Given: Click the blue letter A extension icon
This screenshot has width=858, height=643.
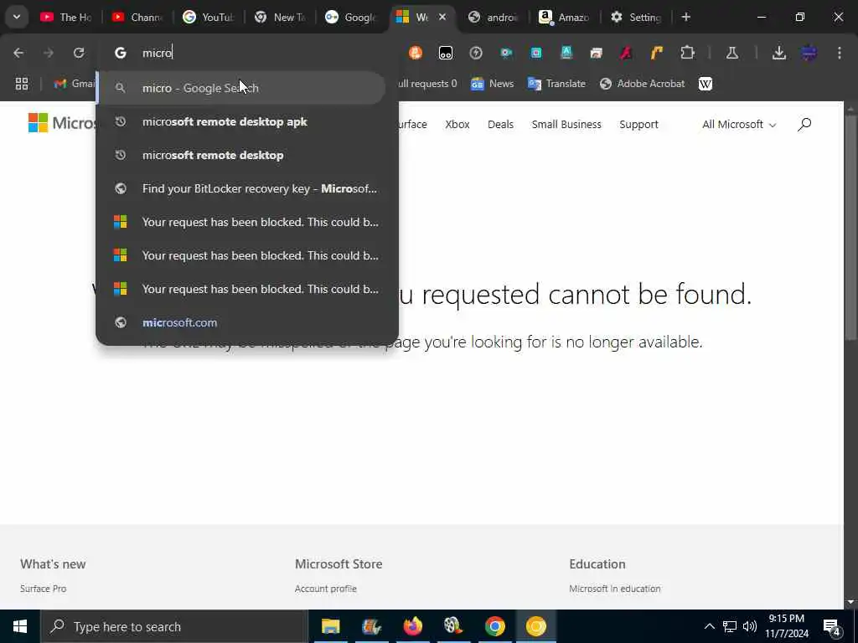Looking at the screenshot, I should 566,53.
